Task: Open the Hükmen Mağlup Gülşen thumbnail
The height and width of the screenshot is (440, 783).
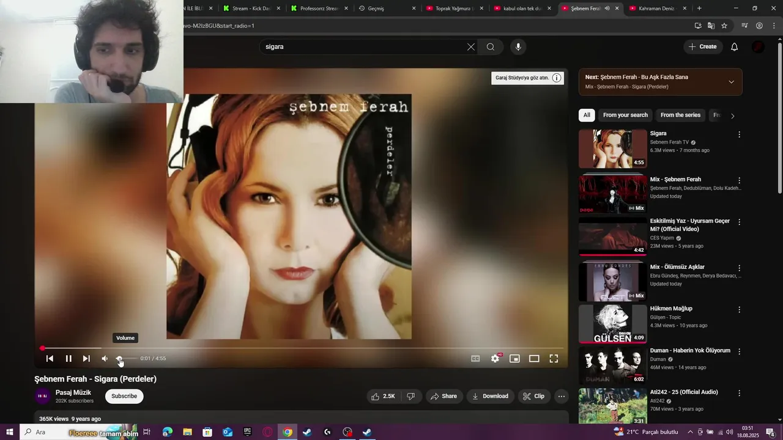Action: point(612,324)
